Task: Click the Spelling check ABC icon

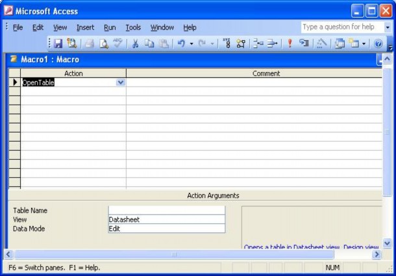Action: 118,43
